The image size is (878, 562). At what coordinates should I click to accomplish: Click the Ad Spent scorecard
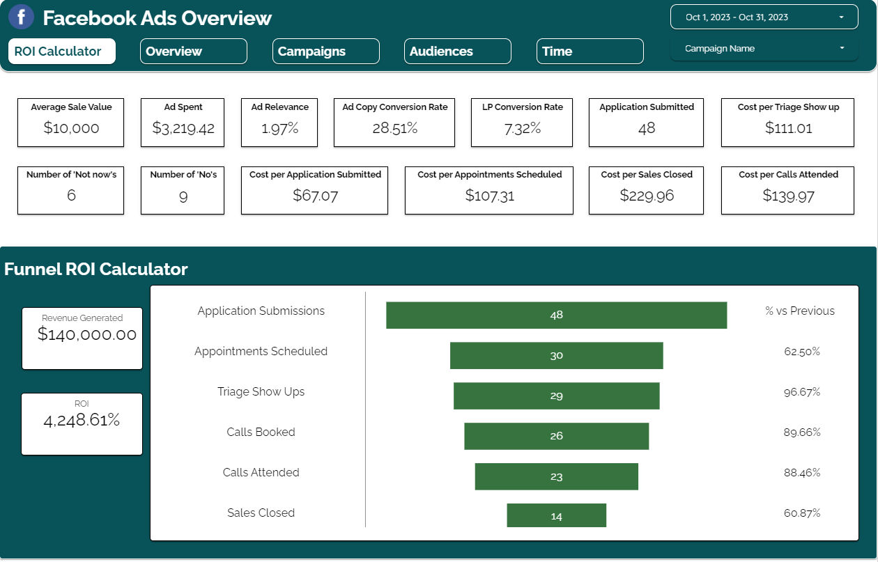tap(183, 123)
